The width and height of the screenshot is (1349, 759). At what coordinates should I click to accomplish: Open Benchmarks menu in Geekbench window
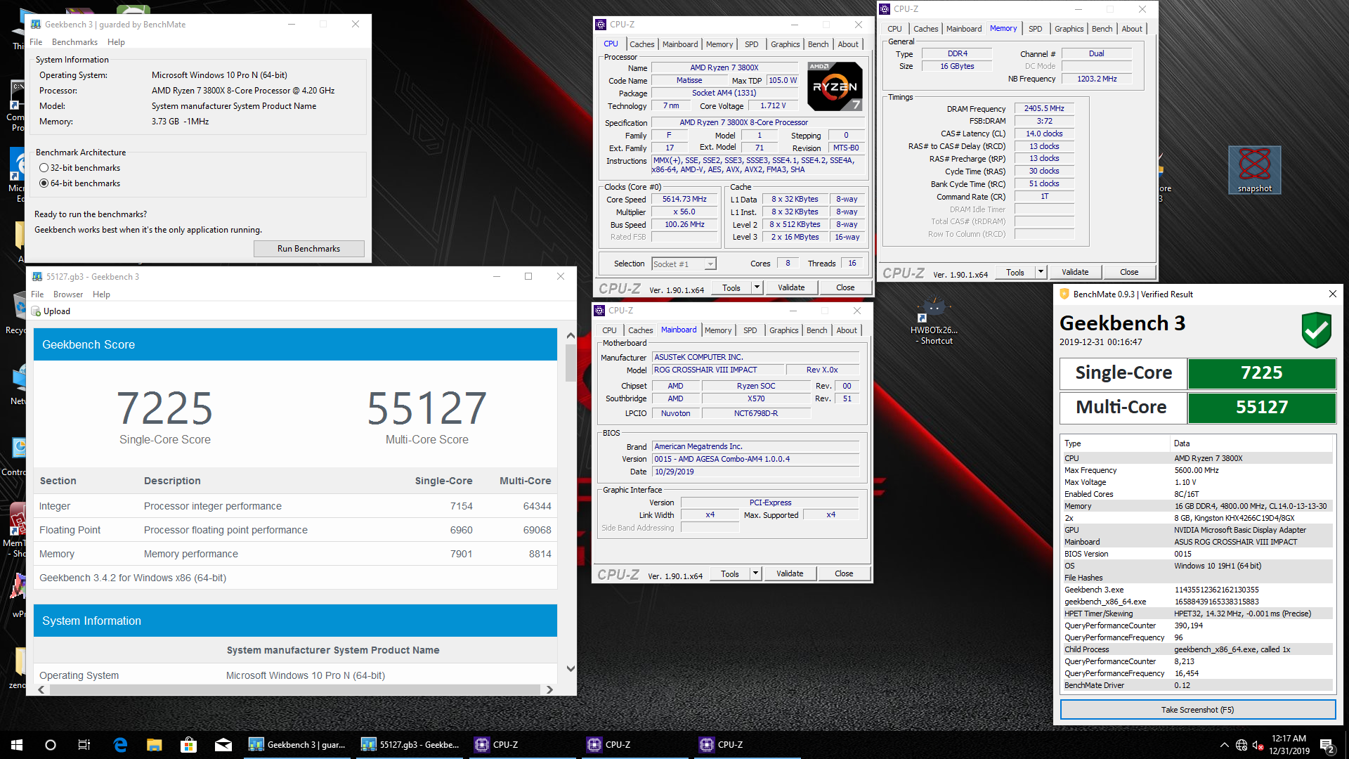pyautogui.click(x=74, y=42)
